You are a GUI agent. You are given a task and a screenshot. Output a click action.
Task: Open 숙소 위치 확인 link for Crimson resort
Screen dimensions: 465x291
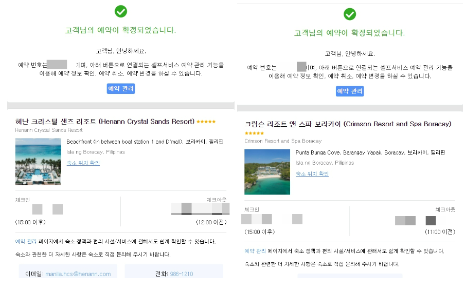point(312,174)
